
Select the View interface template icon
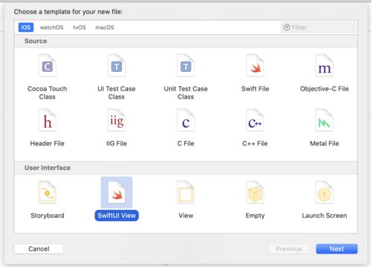(186, 192)
